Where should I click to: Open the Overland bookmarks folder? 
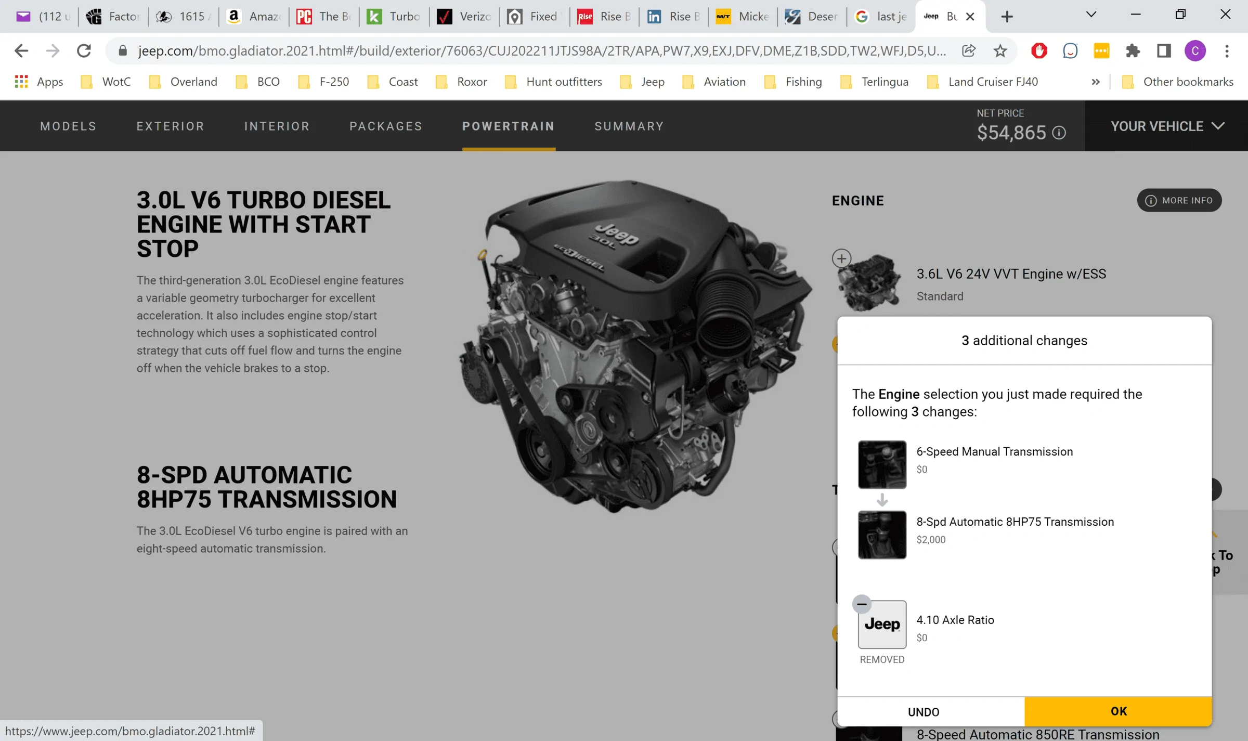click(183, 82)
